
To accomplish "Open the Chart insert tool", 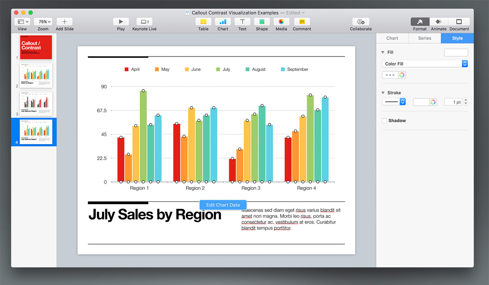I will tap(223, 22).
